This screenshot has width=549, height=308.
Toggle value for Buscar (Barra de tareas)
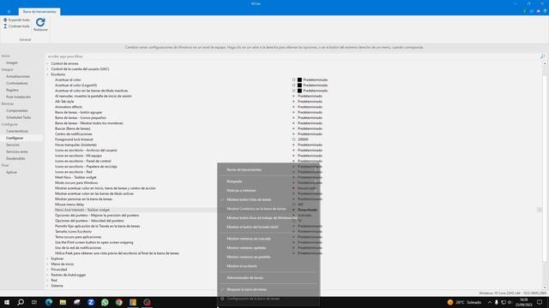tap(310, 128)
